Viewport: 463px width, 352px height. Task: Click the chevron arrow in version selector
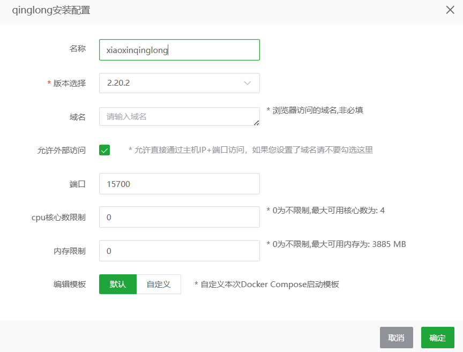(247, 83)
